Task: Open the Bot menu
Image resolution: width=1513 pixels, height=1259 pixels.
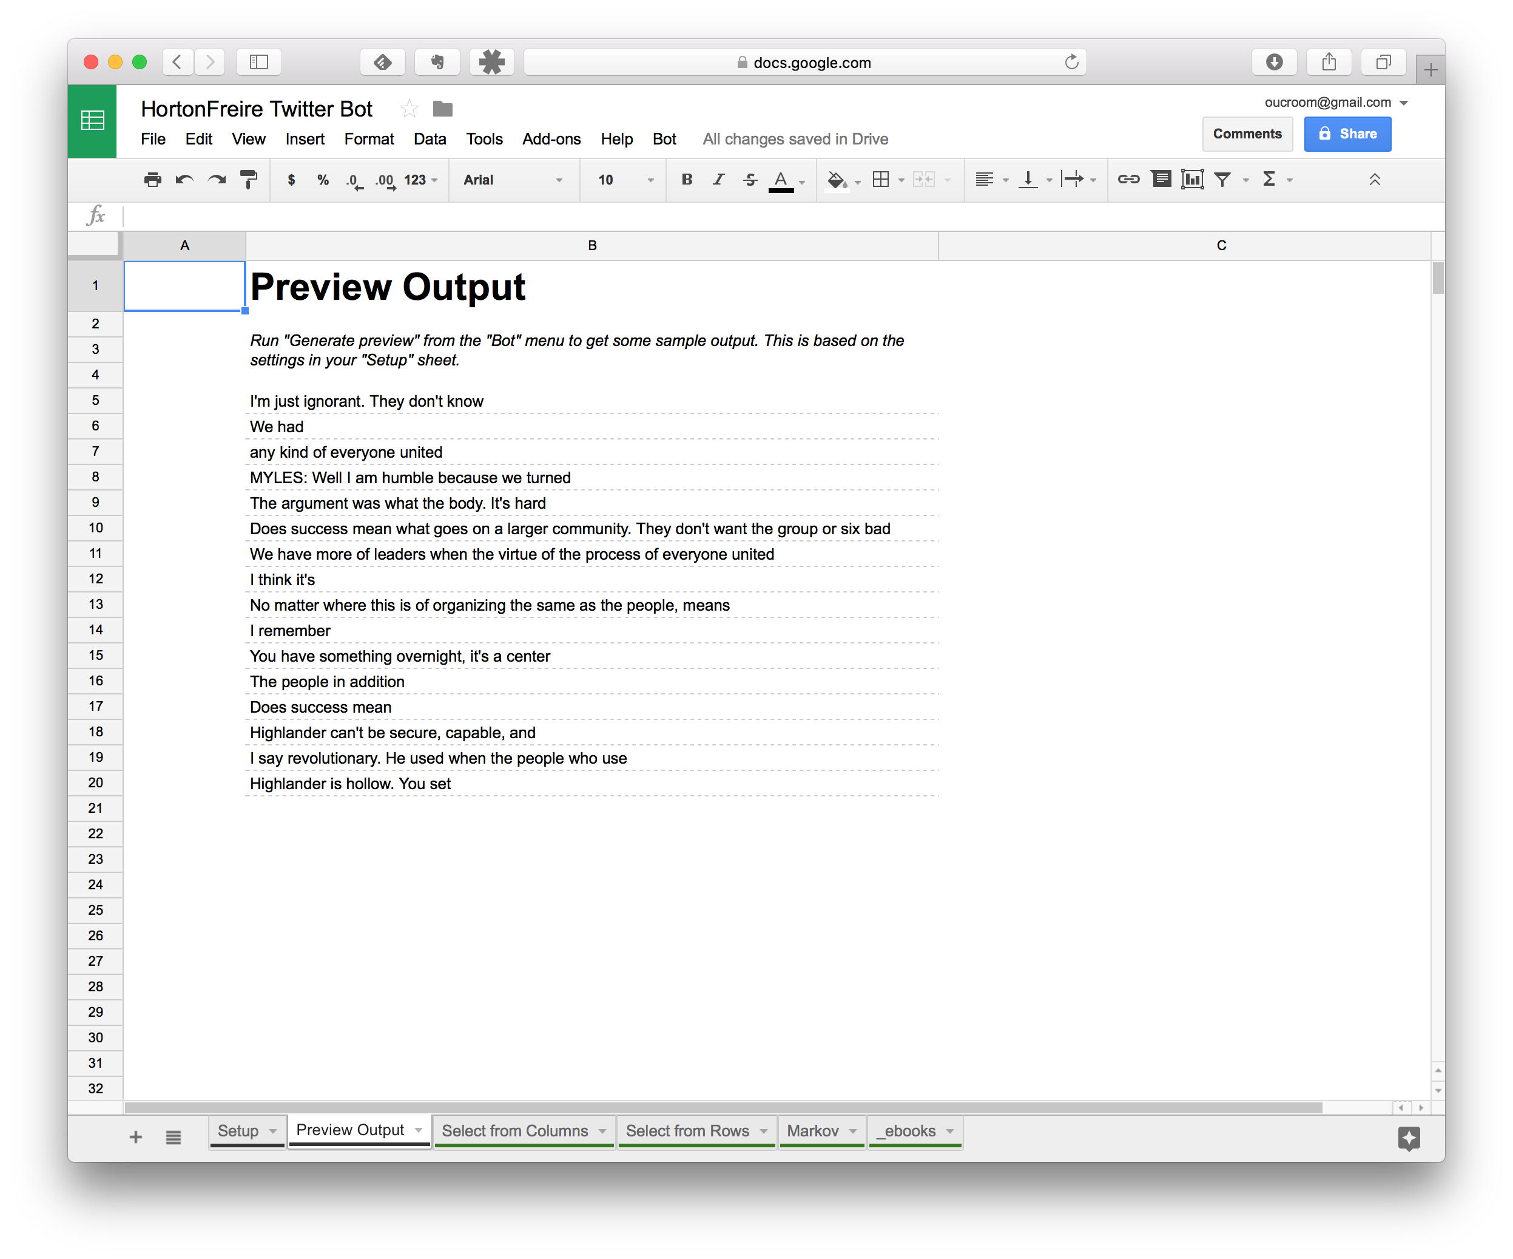Action: 664,139
